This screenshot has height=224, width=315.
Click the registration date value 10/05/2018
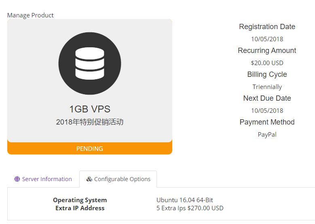coord(267,39)
